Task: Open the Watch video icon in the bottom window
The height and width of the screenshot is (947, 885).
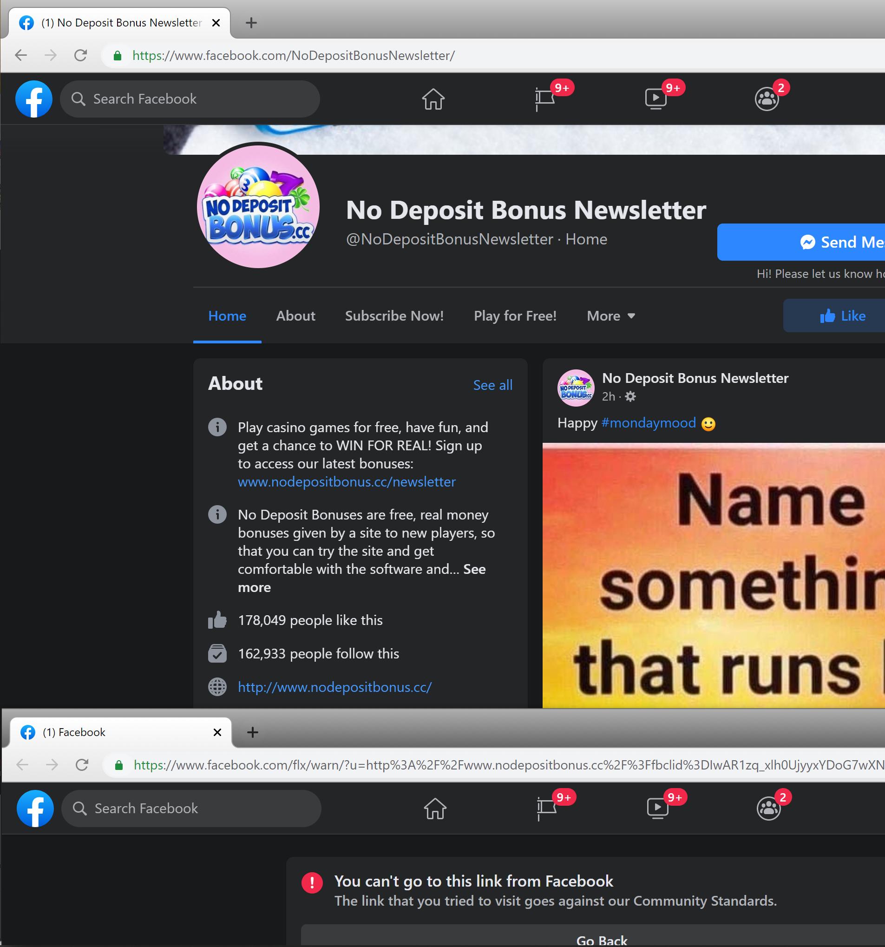Action: [x=658, y=809]
